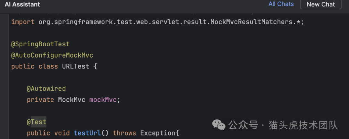Click the AI Assistant panel title

point(22,5)
